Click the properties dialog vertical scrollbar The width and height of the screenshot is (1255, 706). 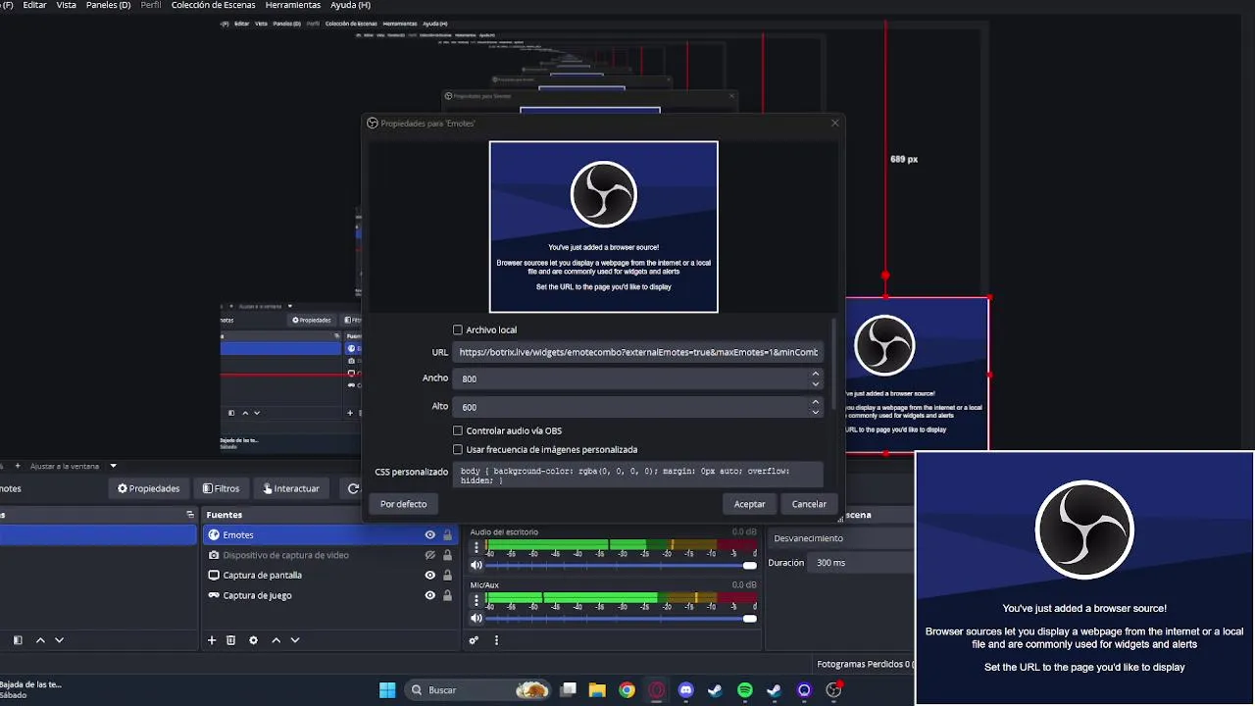pos(833,363)
